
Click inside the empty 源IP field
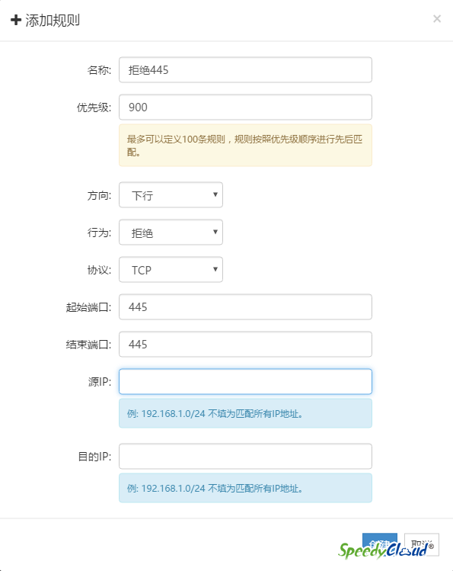[245, 382]
